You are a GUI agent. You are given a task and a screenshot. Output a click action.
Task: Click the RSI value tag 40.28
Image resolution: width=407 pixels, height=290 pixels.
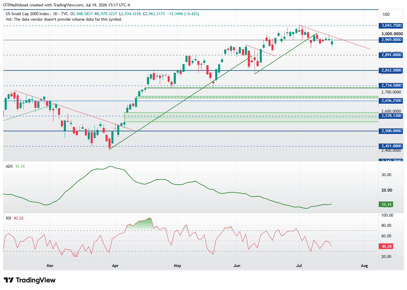click(x=386, y=246)
